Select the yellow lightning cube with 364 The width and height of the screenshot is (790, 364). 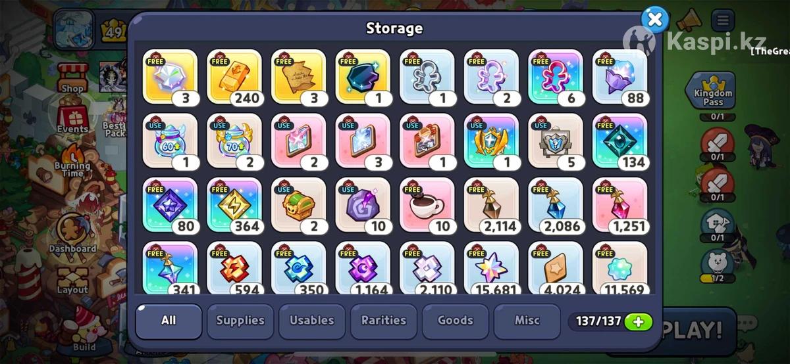point(234,205)
